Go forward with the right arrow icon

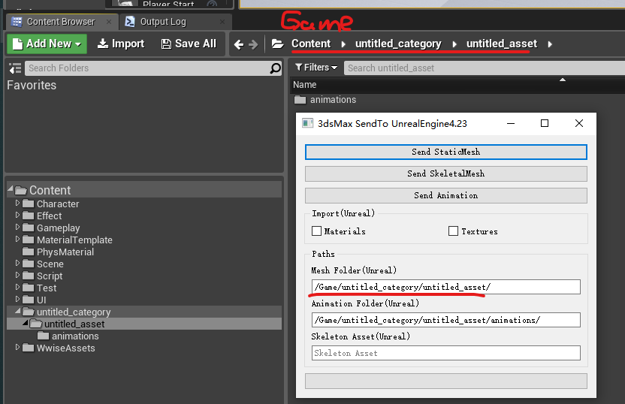point(253,44)
